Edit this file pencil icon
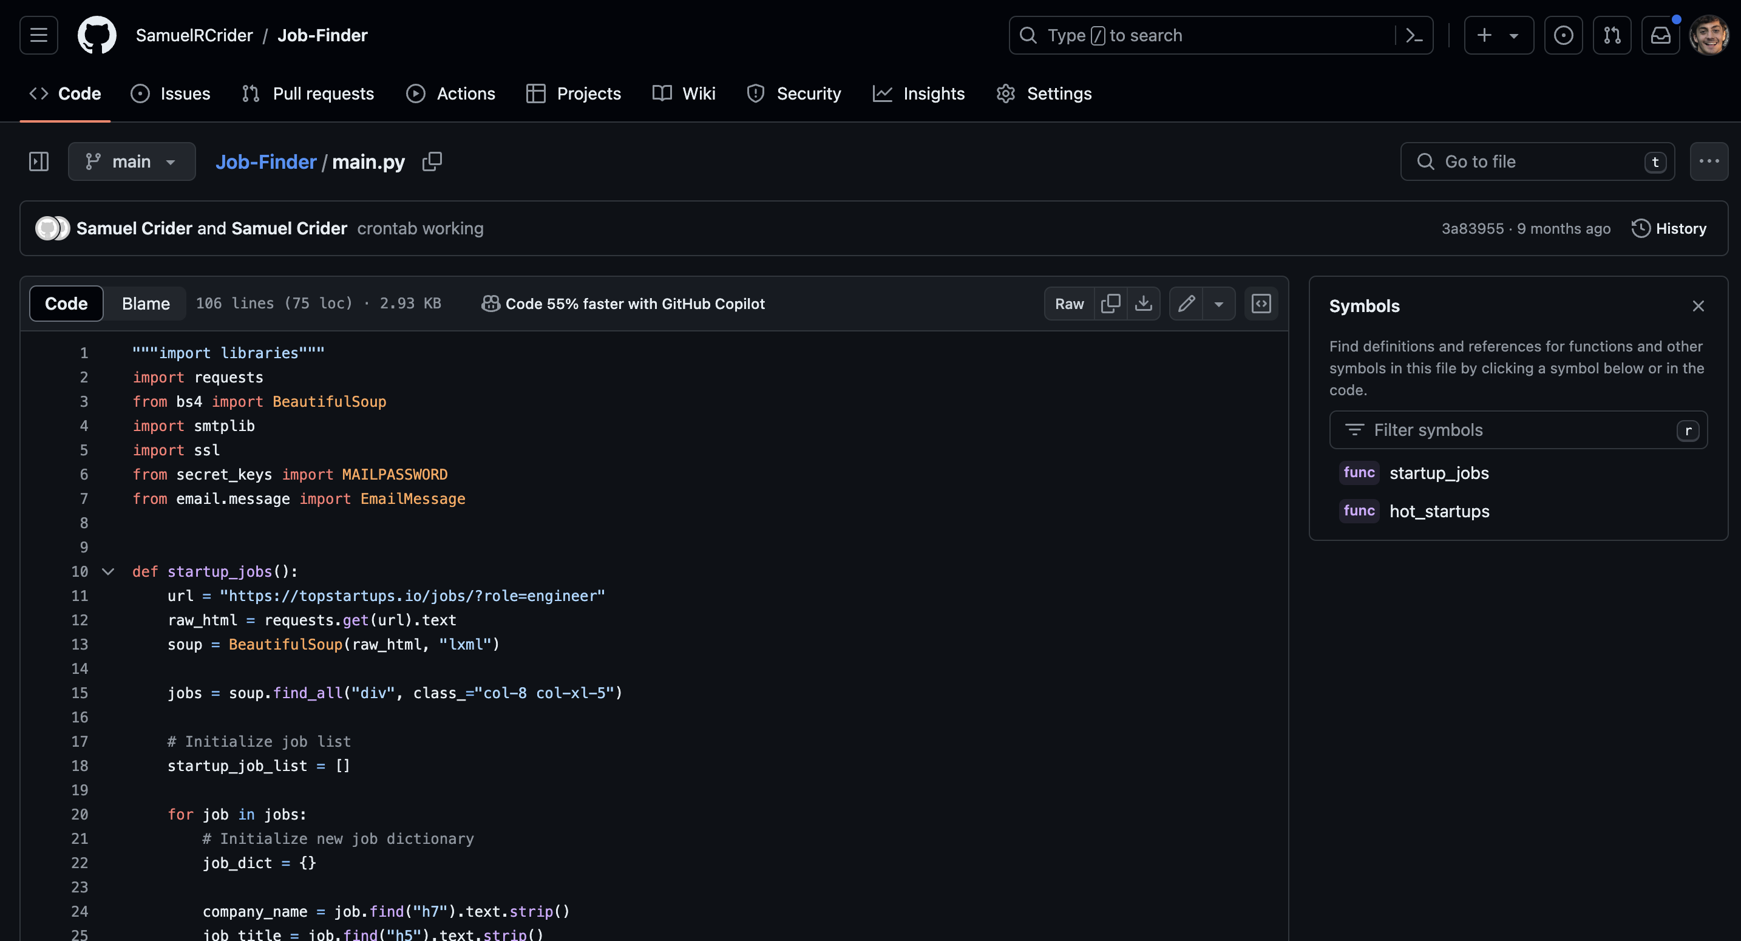1741x941 pixels. click(1186, 304)
